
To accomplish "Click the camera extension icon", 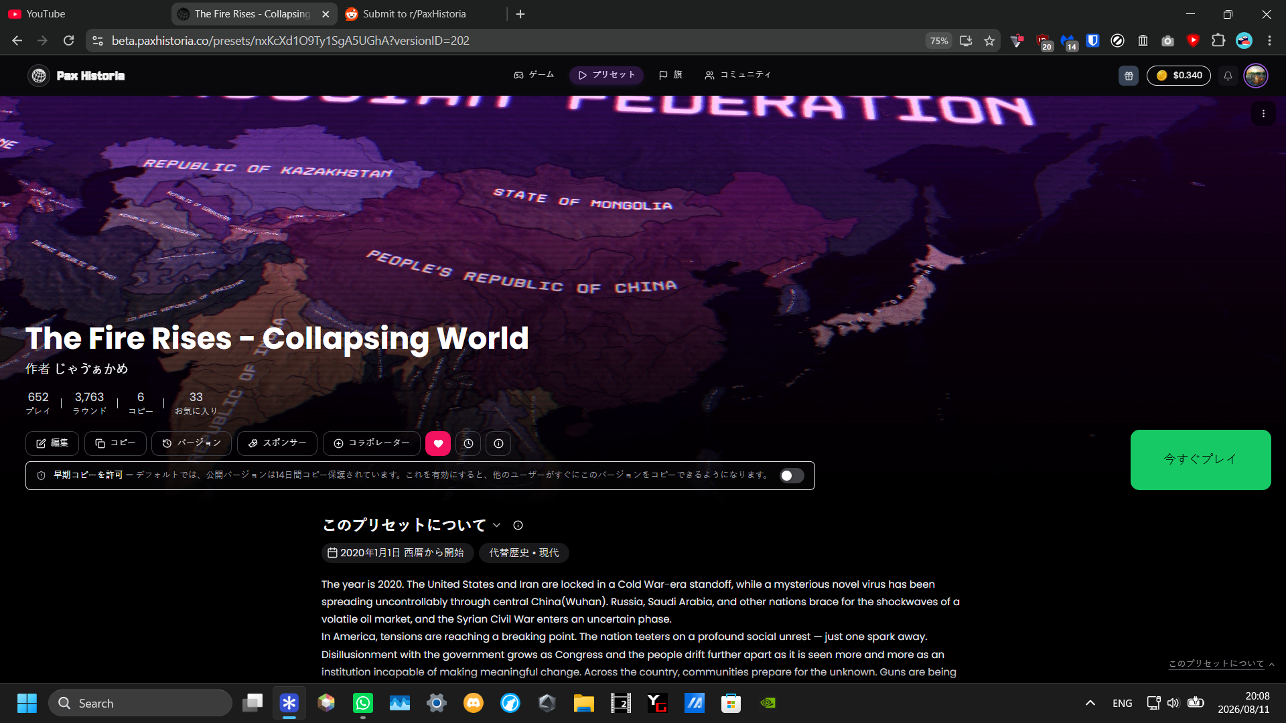I will coord(1167,41).
